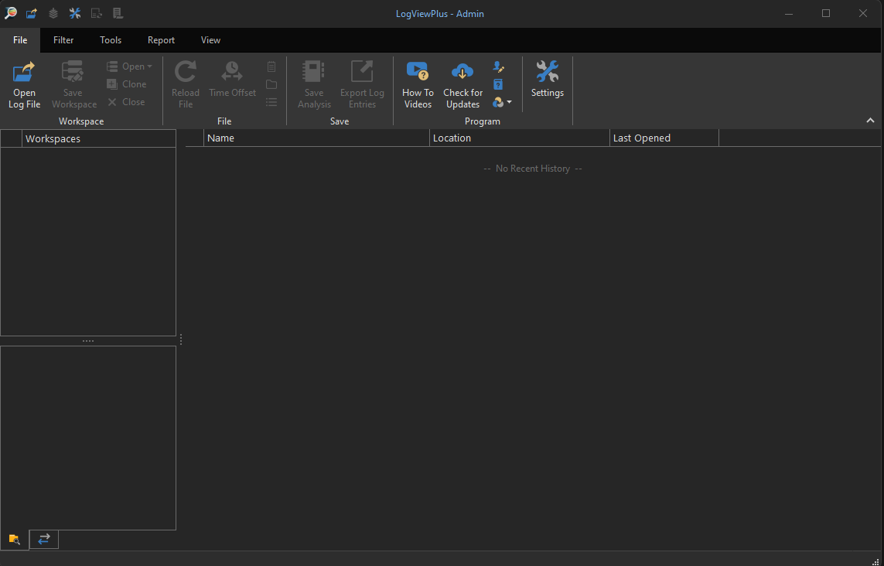Viewport: 884px width, 566px height.
Task: Click the vertical splitter handle beside the Workspaces panel
Action: 180,339
